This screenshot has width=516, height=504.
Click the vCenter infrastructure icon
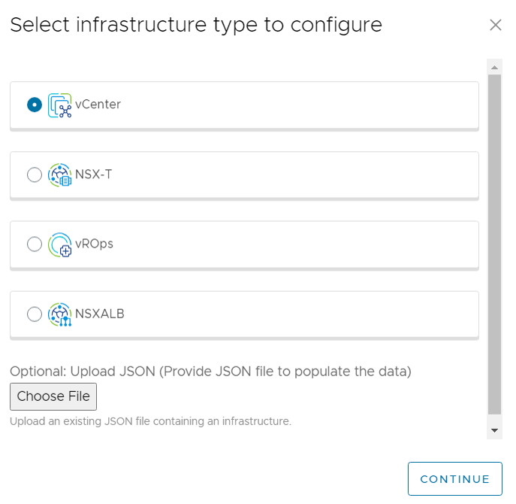pos(59,105)
